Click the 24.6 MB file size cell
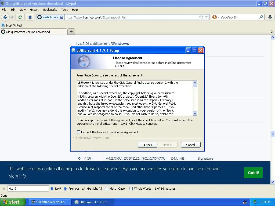Screen dimensions: 275x206 click(177, 158)
